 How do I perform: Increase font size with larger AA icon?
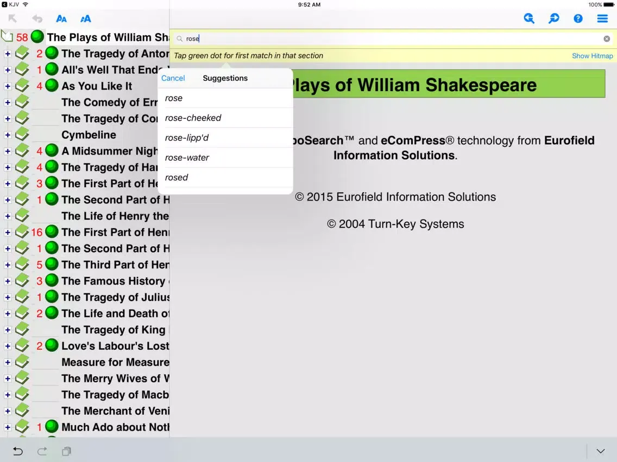85,18
